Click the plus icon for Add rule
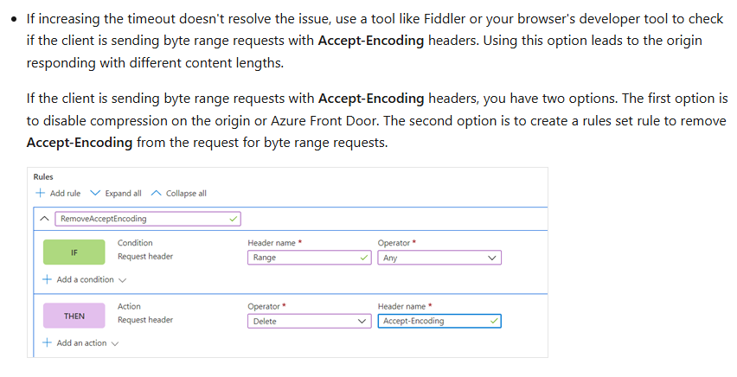 pos(41,193)
